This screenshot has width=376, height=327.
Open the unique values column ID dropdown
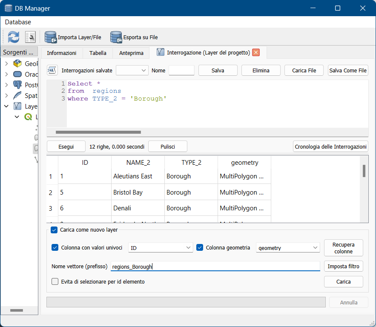[x=161, y=248]
